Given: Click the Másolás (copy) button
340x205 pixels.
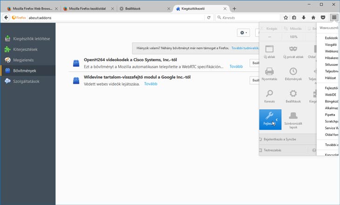Looking at the screenshot, I should click(x=293, y=28).
